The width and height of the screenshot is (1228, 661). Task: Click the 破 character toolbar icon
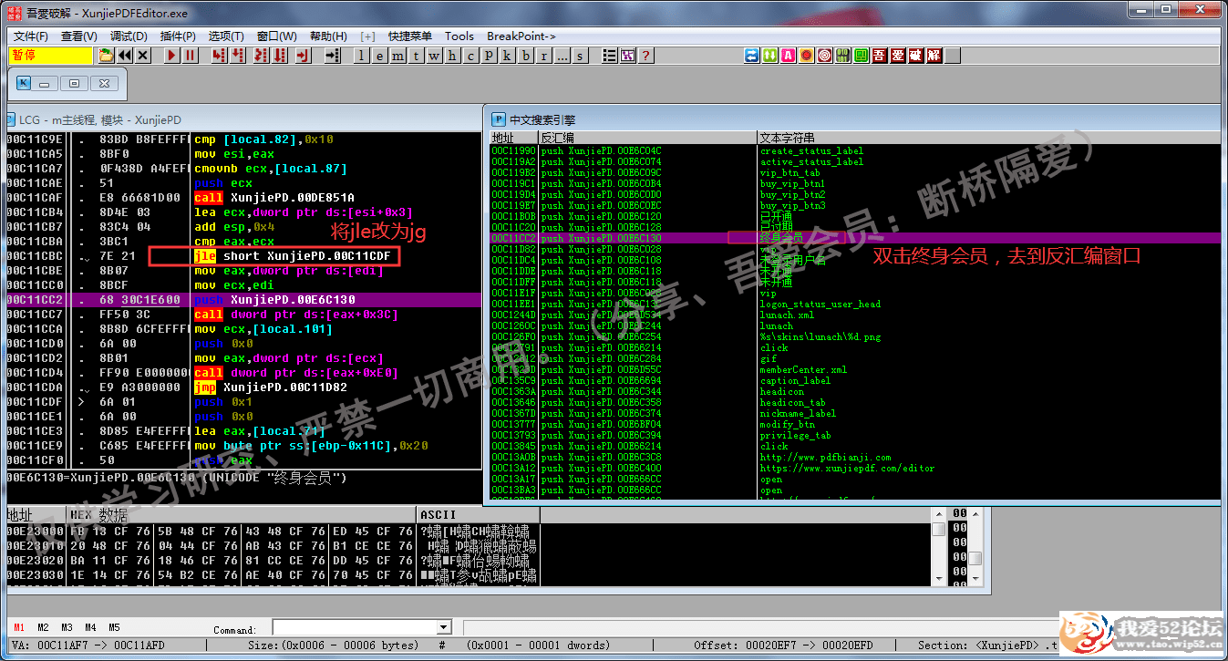pyautogui.click(x=916, y=56)
